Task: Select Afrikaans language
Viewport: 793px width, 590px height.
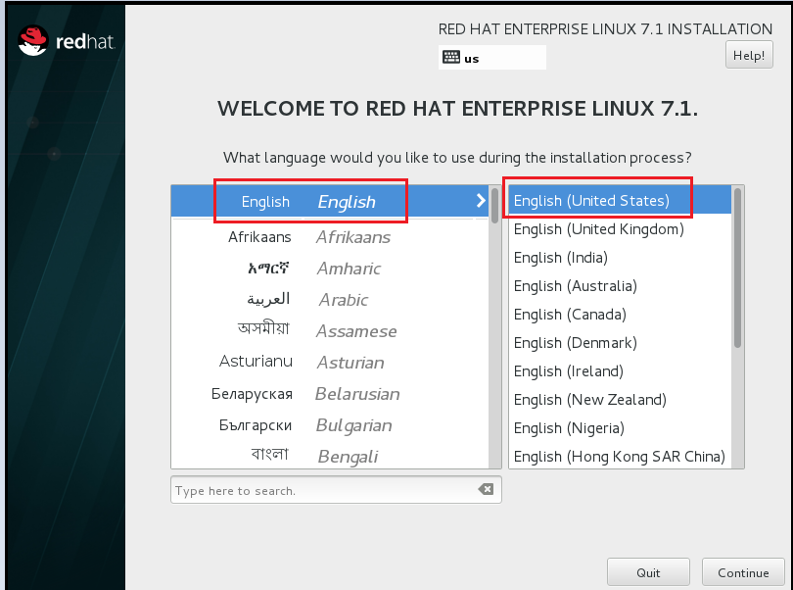Action: pyautogui.click(x=330, y=237)
